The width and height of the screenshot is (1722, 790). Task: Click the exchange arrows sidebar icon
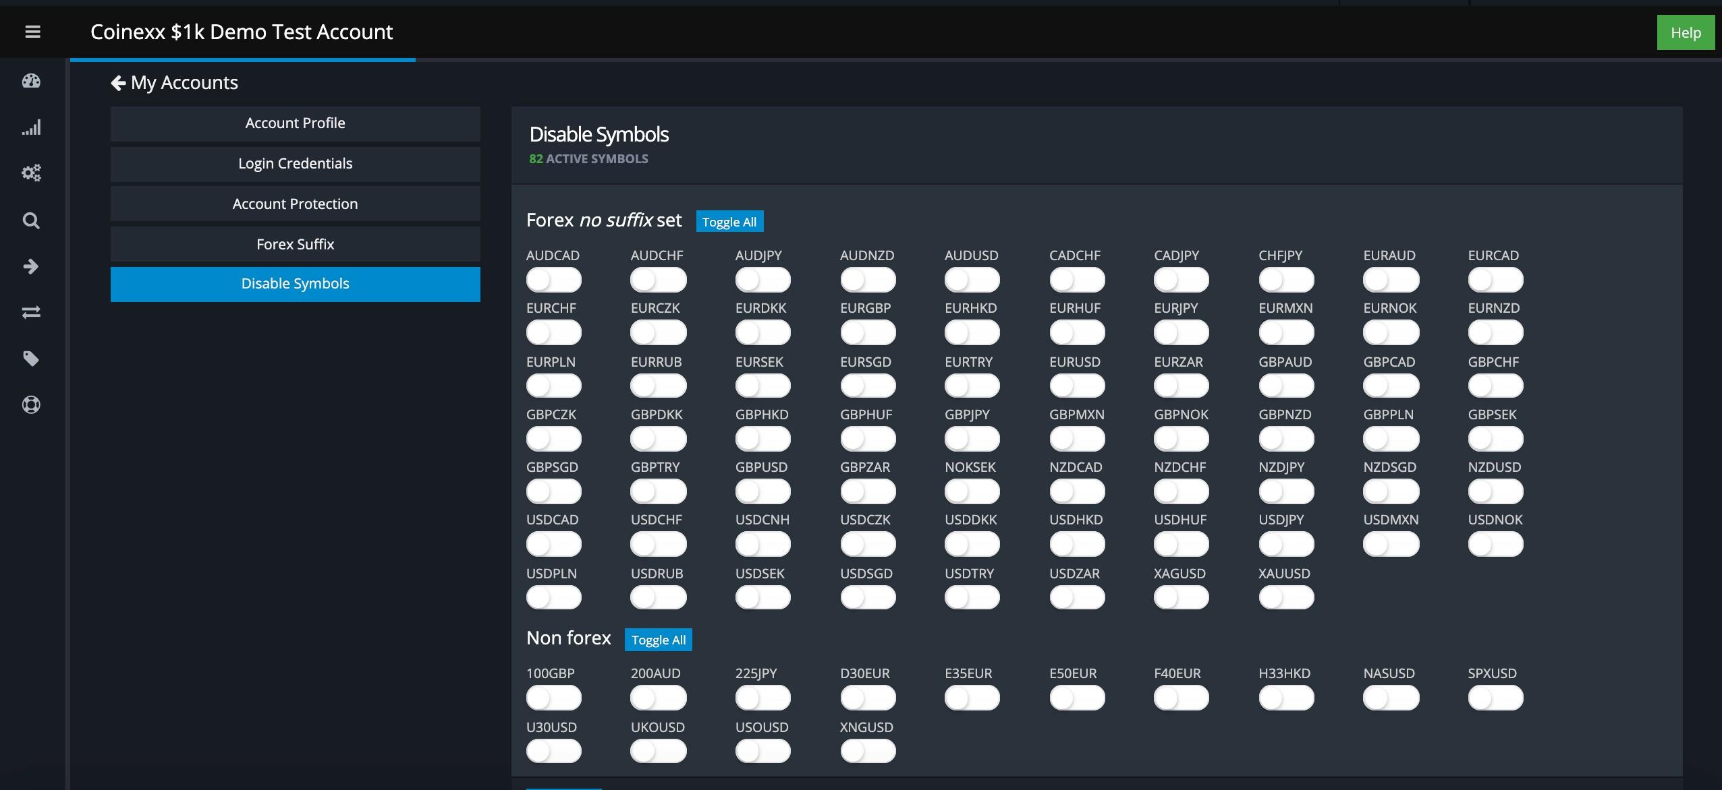(31, 312)
